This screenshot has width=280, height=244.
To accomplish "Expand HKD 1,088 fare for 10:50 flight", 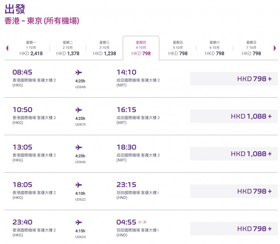I will coord(234,116).
